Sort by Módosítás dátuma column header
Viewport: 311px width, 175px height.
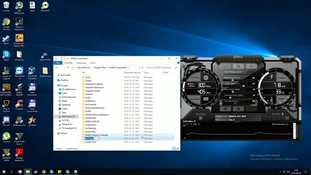coord(132,72)
